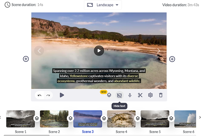Viewport: 201px width, 136px height.
Task: Select the scissors trim icon
Action: [x=140, y=95]
